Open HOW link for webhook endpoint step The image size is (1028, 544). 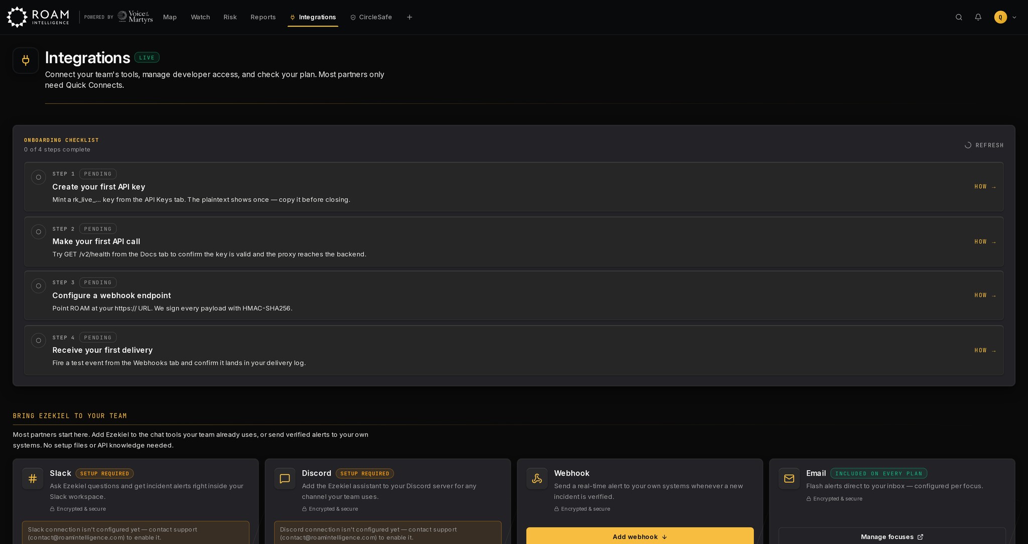coord(985,296)
